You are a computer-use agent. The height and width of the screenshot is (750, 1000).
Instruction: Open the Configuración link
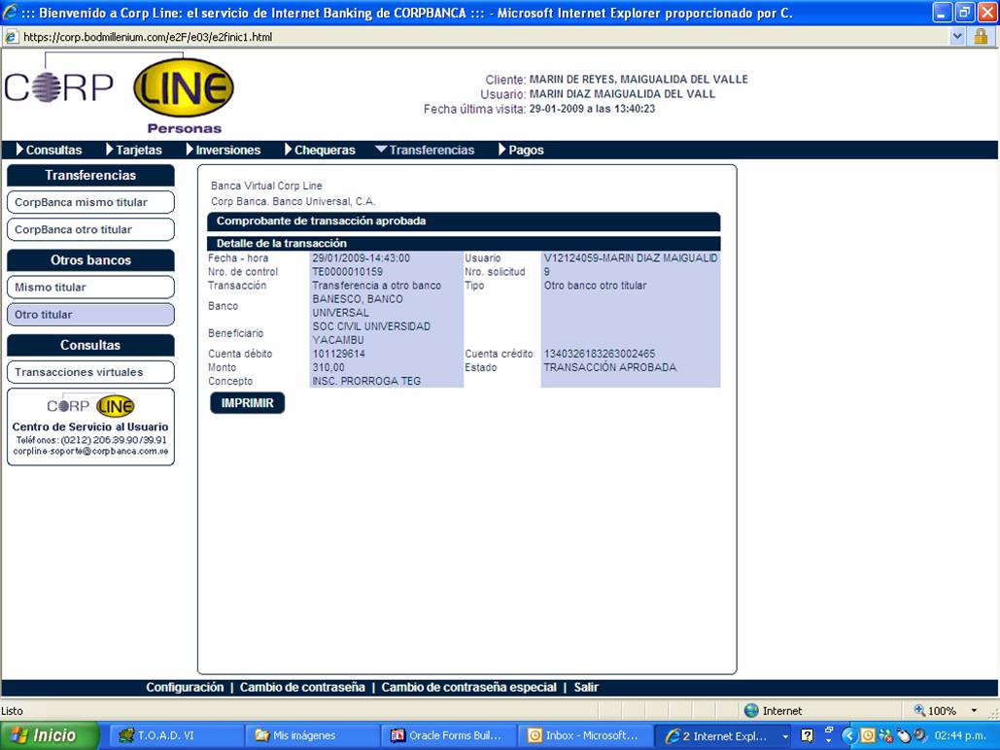coord(185,688)
